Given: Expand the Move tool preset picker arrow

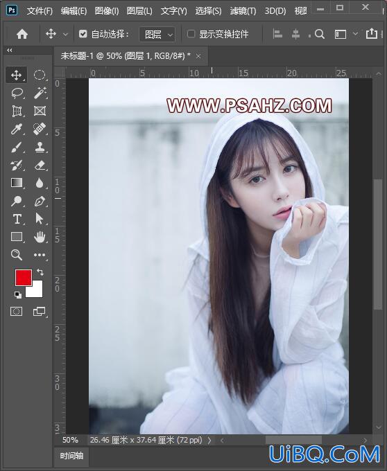Looking at the screenshot, I should pyautogui.click(x=65, y=35).
